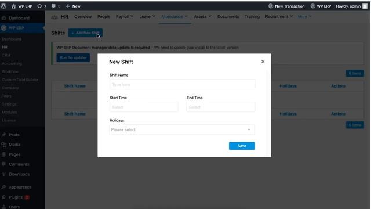
Task: Click the HR people icon in header
Action: click(54, 17)
